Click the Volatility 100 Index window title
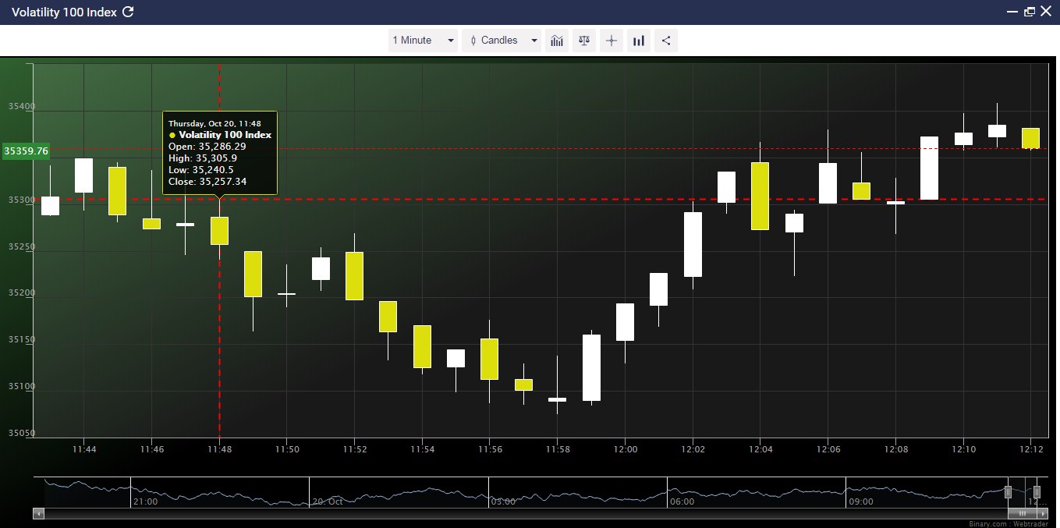This screenshot has width=1060, height=528. (x=64, y=12)
